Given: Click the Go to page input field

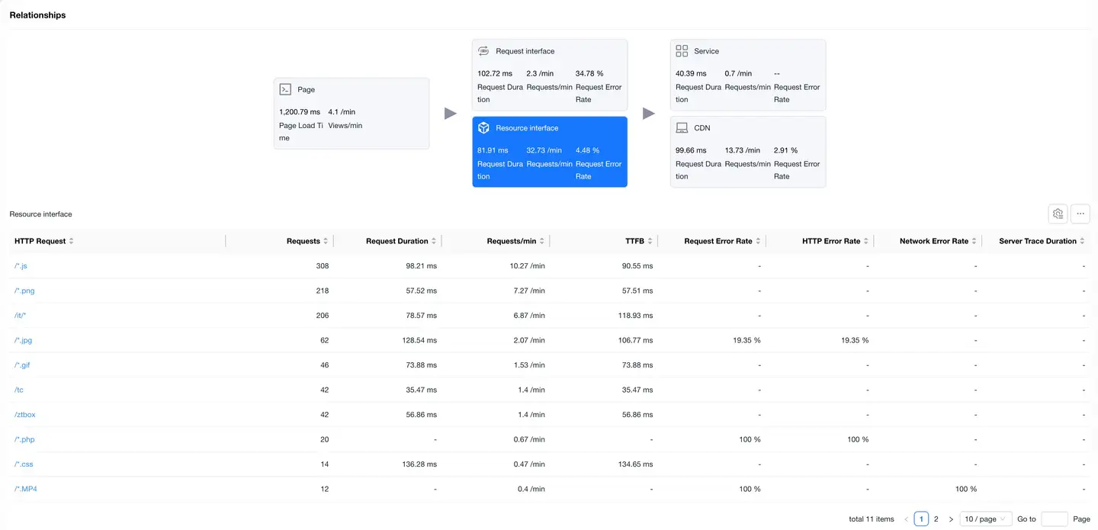Looking at the screenshot, I should coord(1054,519).
